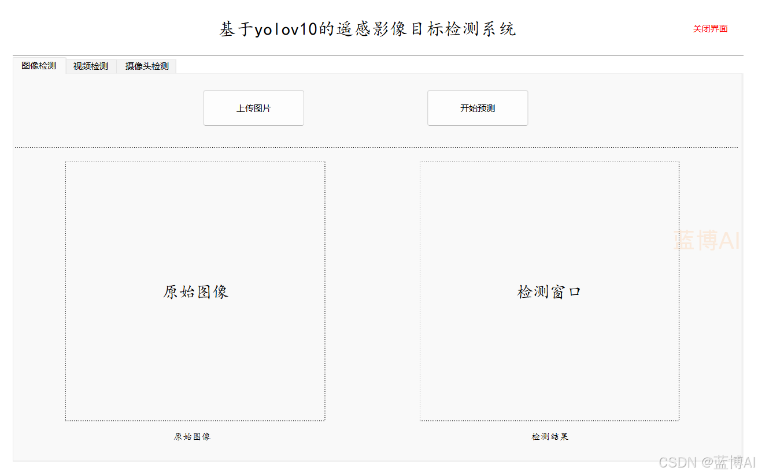The height and width of the screenshot is (475, 758).
Task: Select the detection window placeholder text
Action: point(549,291)
